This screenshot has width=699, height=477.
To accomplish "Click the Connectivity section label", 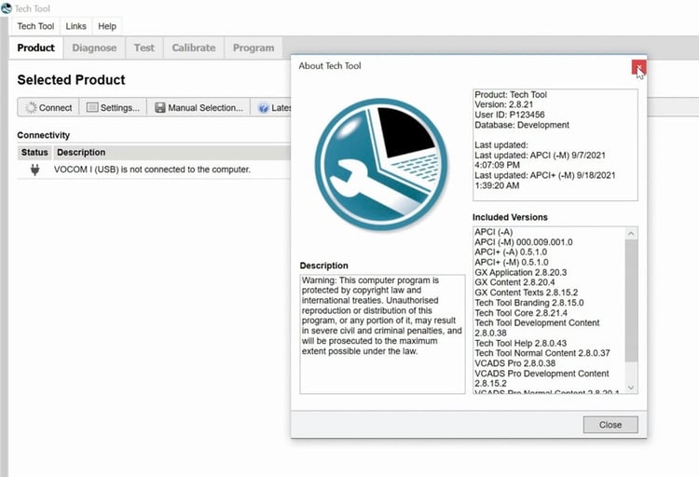I will pyautogui.click(x=43, y=135).
